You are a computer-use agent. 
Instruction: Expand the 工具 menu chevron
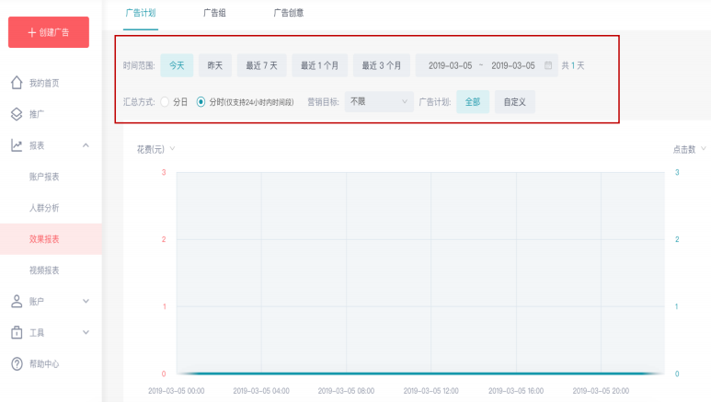(x=86, y=332)
